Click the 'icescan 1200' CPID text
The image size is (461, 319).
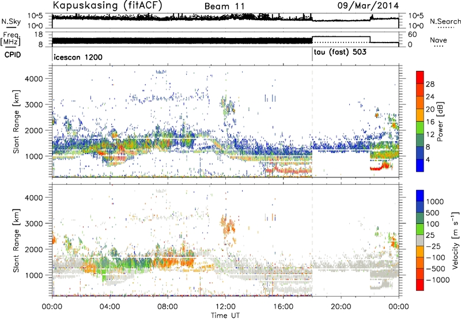[78, 57]
